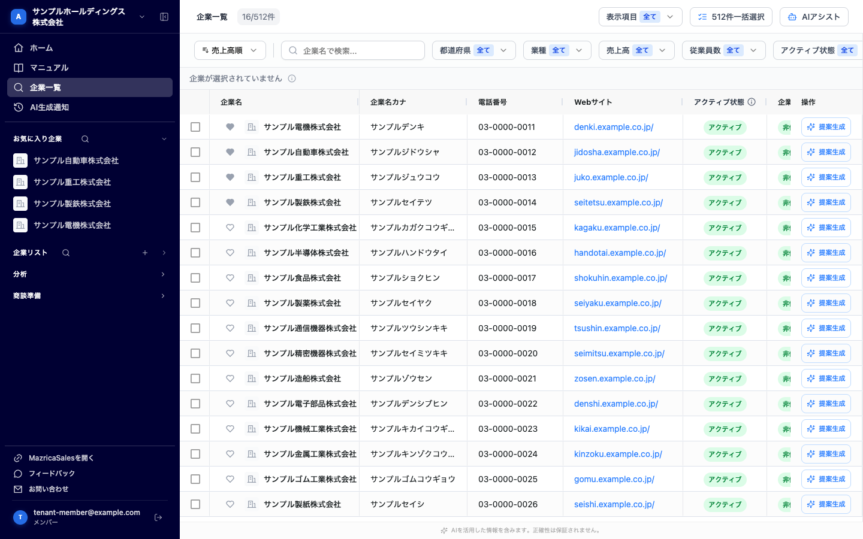
Task: Check the box for サンプル電機株式会社
Action: 195,127
